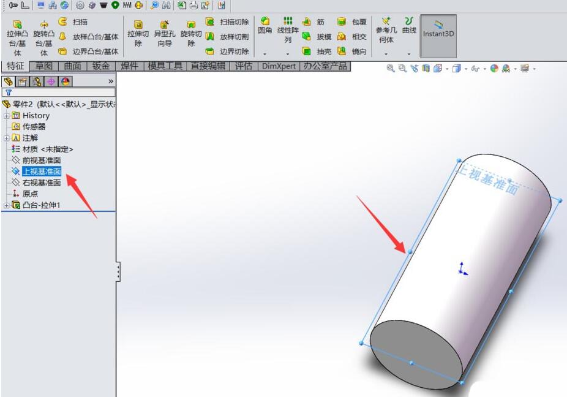Viewport: 567px width, 397px height.
Task: Click the zoom to area icon
Action: [402, 68]
